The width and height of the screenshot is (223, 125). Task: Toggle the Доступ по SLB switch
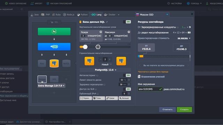127,89
